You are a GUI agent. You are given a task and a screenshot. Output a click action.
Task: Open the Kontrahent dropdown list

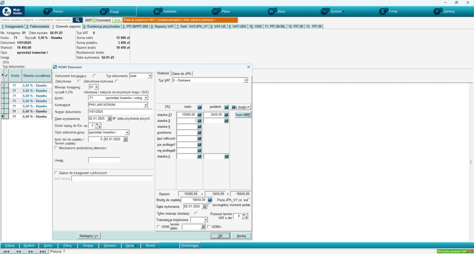point(145,105)
